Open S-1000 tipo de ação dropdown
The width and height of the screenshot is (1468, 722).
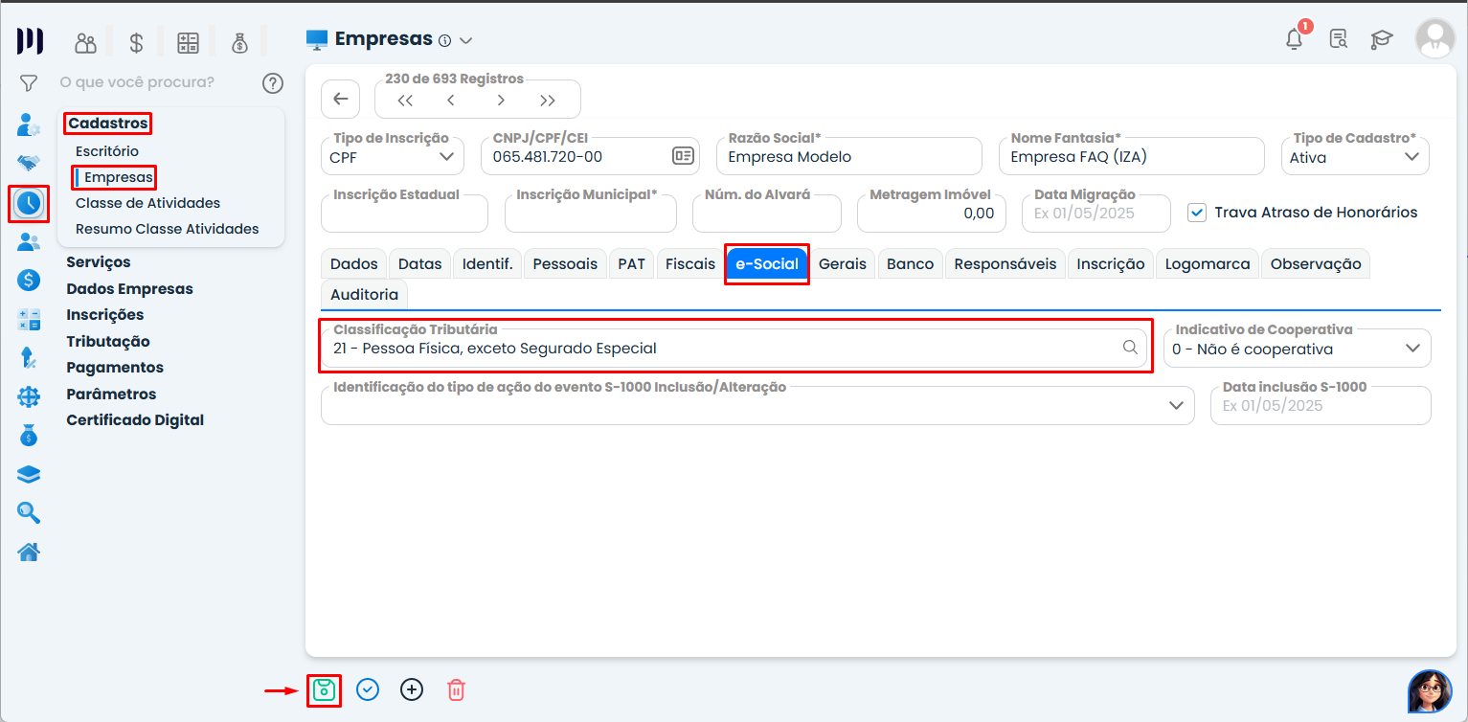click(x=757, y=405)
